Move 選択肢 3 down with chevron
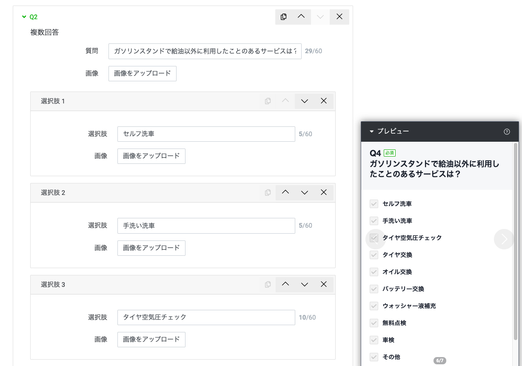Screen dimensions: 522x366 pos(304,284)
